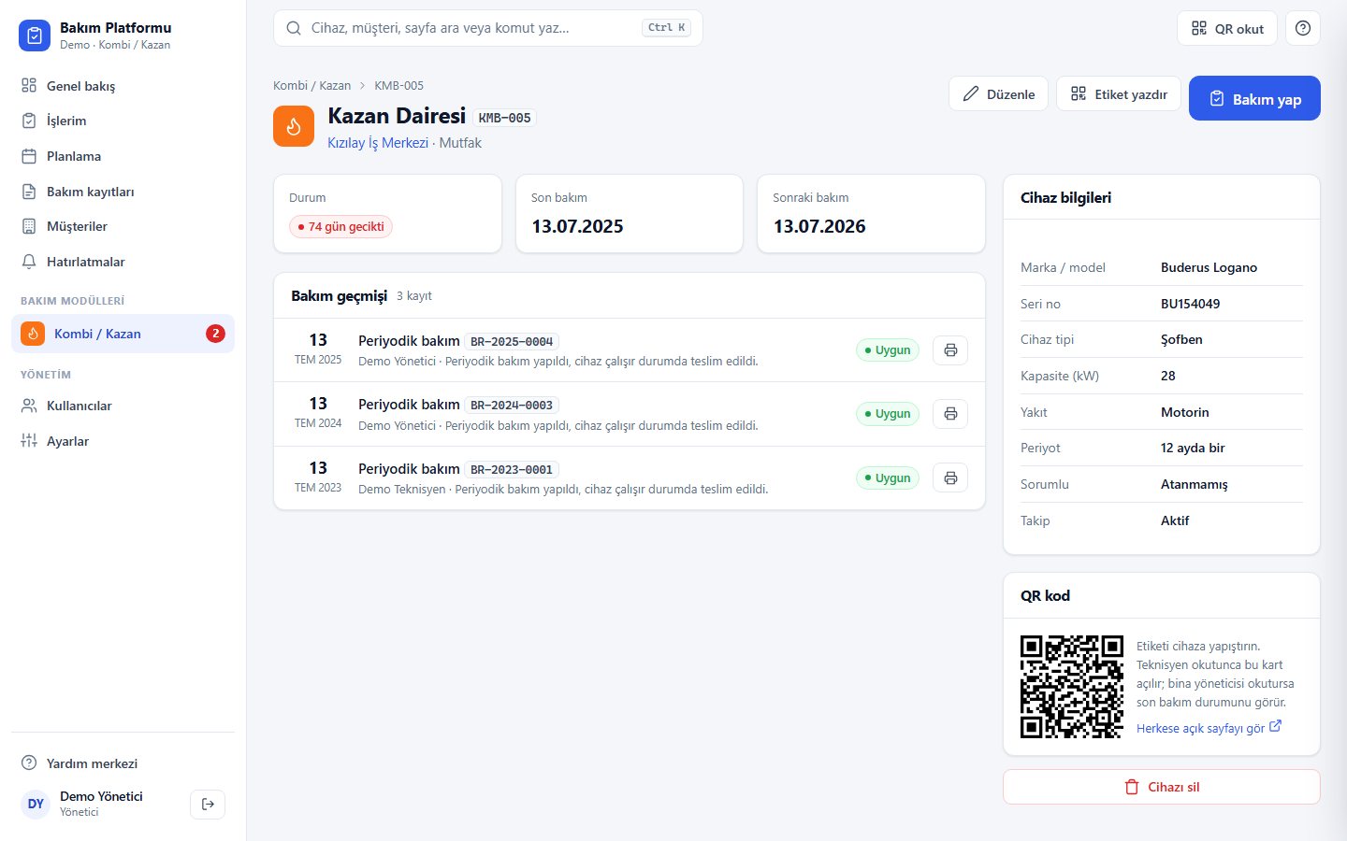Open Ayarlar in the sidebar
The image size is (1347, 841).
(x=123, y=441)
